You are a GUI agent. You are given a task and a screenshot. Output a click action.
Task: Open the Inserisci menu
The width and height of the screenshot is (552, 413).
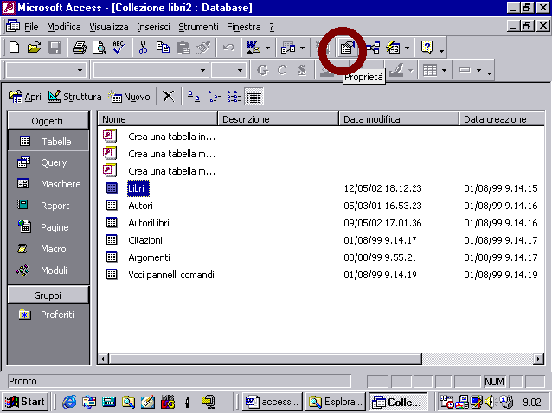tap(153, 27)
